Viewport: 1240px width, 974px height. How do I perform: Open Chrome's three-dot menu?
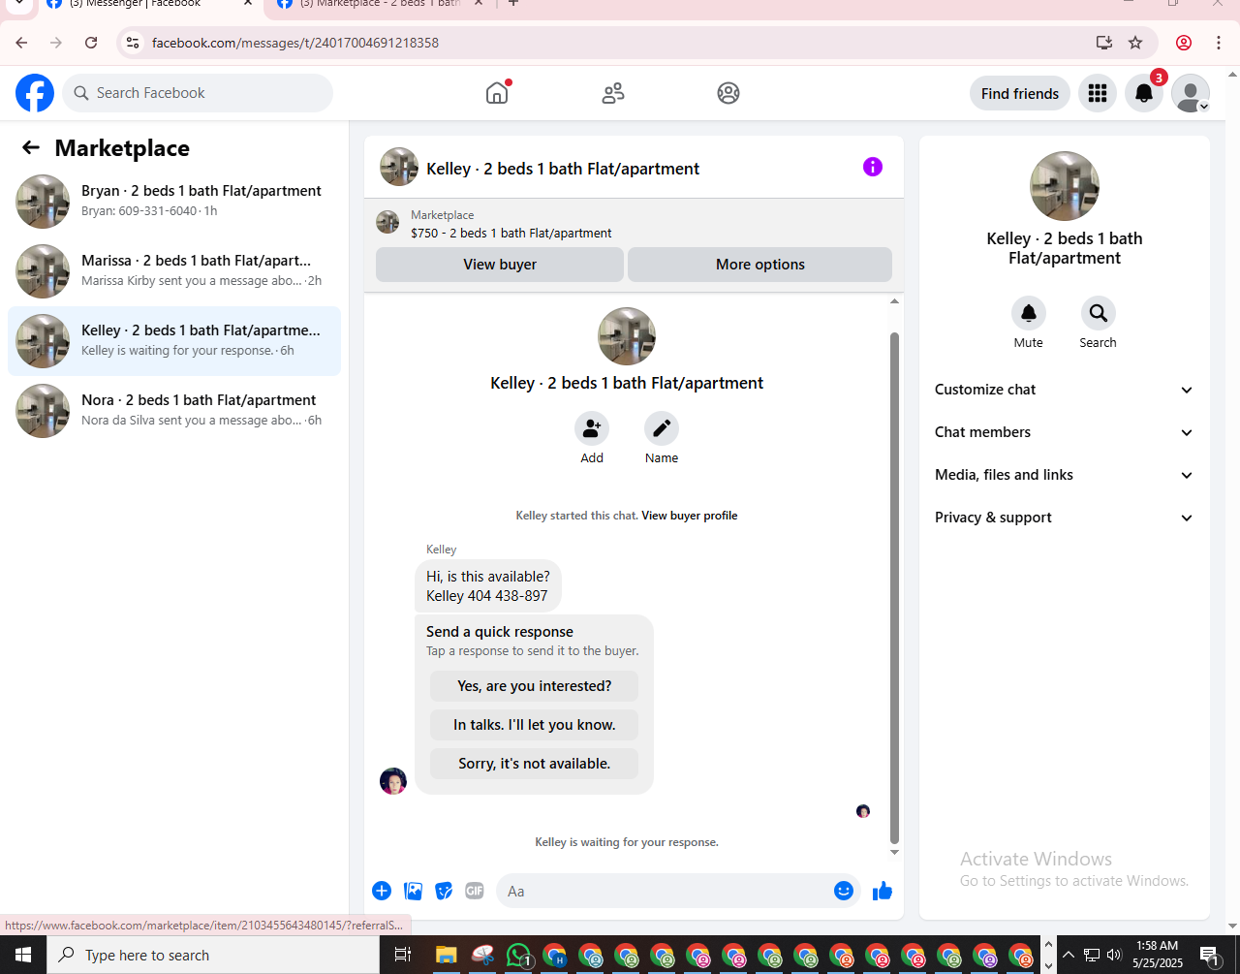[1219, 43]
